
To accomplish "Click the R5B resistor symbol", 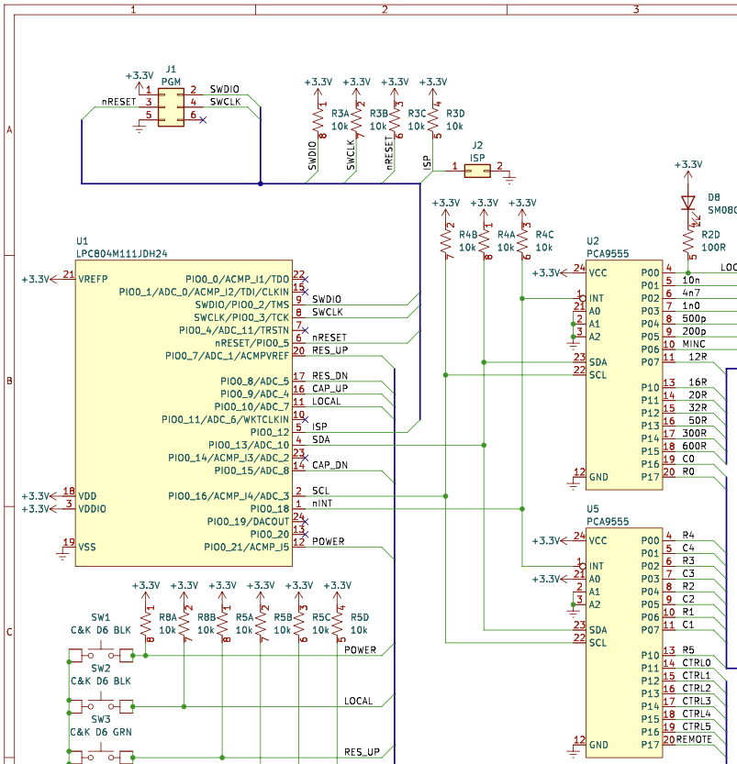I will coord(261,625).
